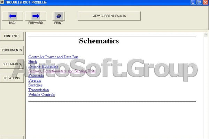Open Controller Power and Data Bus schematic

53,57
